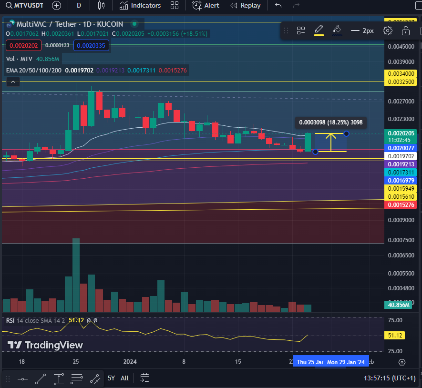Screen dimensions: 422x388
Task: Click the 0.0019213 purple EMA label
Action: click(401, 164)
